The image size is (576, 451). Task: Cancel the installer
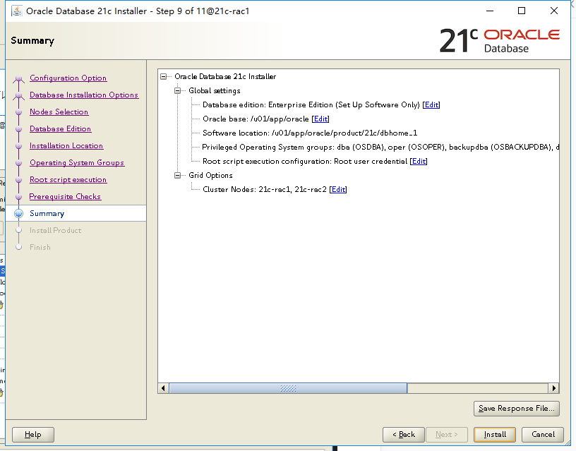(543, 435)
